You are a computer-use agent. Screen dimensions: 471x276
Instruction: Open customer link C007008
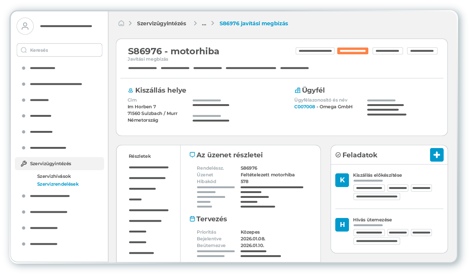coord(305,107)
